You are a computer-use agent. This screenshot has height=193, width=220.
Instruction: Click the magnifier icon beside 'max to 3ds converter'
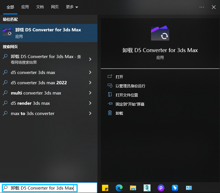click(x=5, y=113)
